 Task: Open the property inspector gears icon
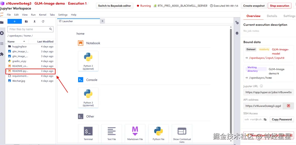click(x=237, y=23)
